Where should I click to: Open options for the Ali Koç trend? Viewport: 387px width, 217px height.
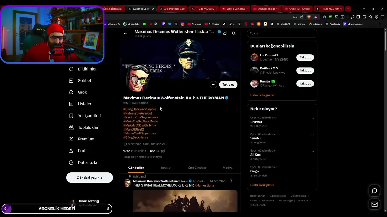(312, 151)
